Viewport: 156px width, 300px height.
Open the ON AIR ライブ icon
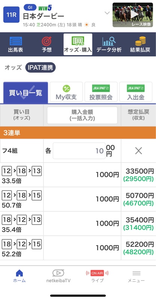(97, 273)
